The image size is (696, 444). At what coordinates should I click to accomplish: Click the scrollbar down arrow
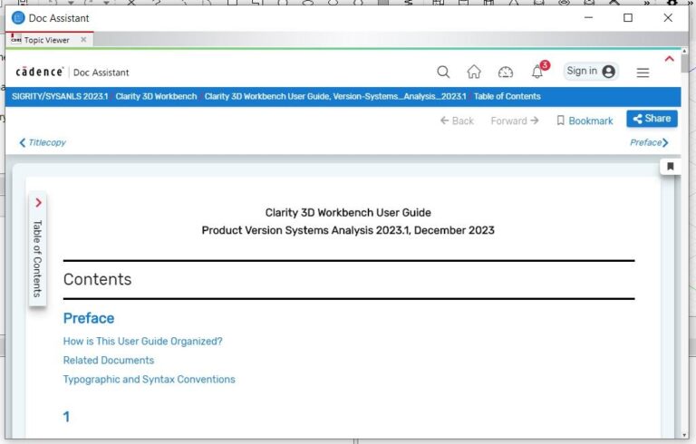685,435
